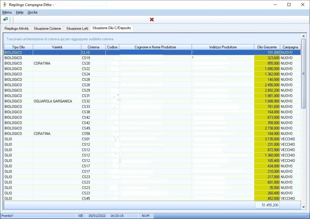This screenshot has width=310, height=219.
Task: Select cistern cell CS45
Action: [x=93, y=198]
